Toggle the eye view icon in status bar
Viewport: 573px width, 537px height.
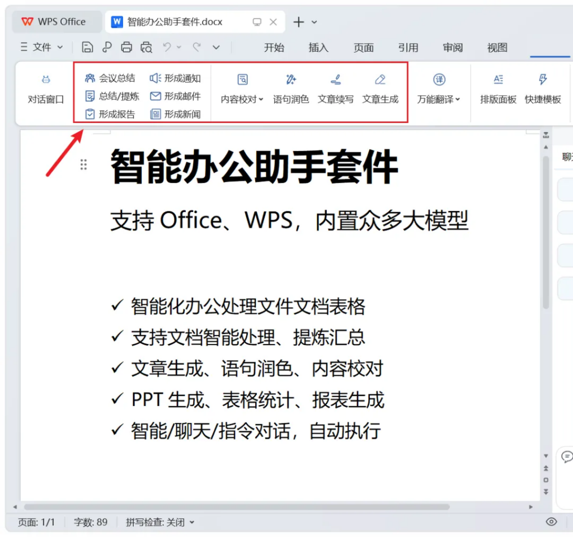tap(551, 522)
